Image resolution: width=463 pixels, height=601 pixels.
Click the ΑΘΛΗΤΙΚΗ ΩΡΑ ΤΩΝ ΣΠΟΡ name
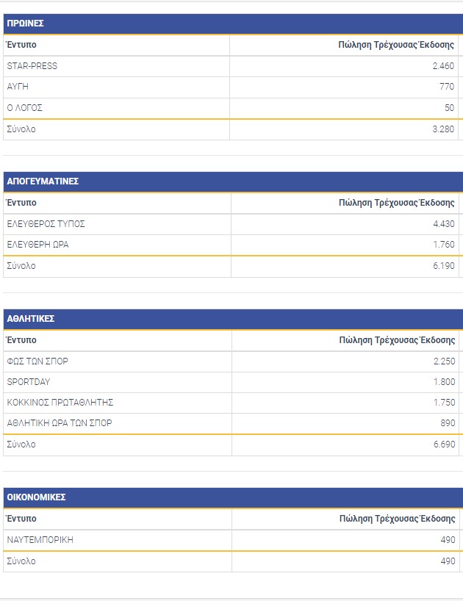60,423
